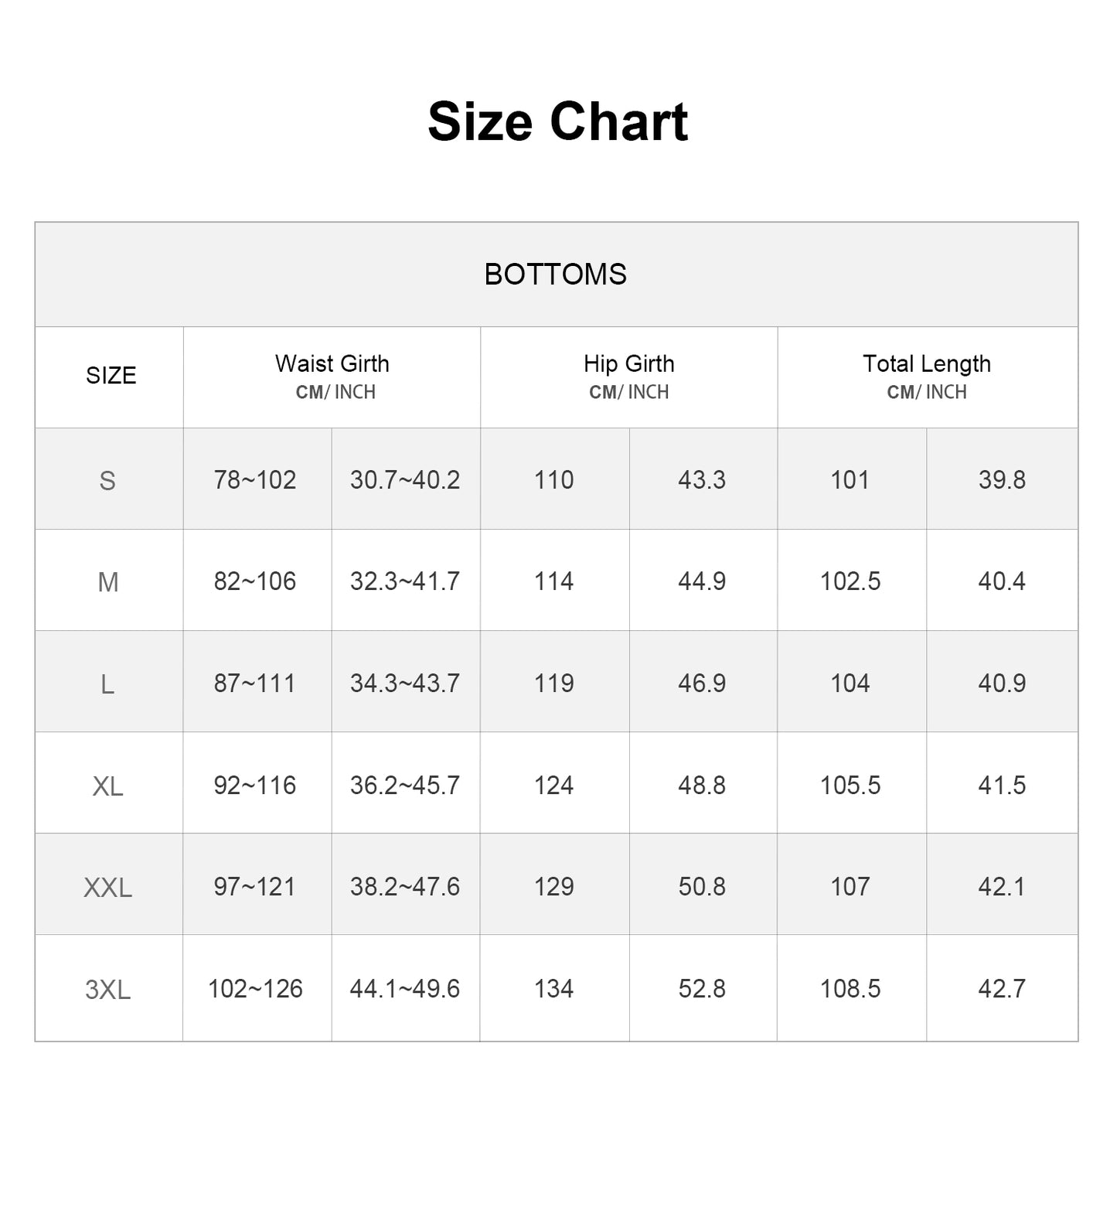
Task: Click the Waist Girth column header
Action: [x=332, y=364]
